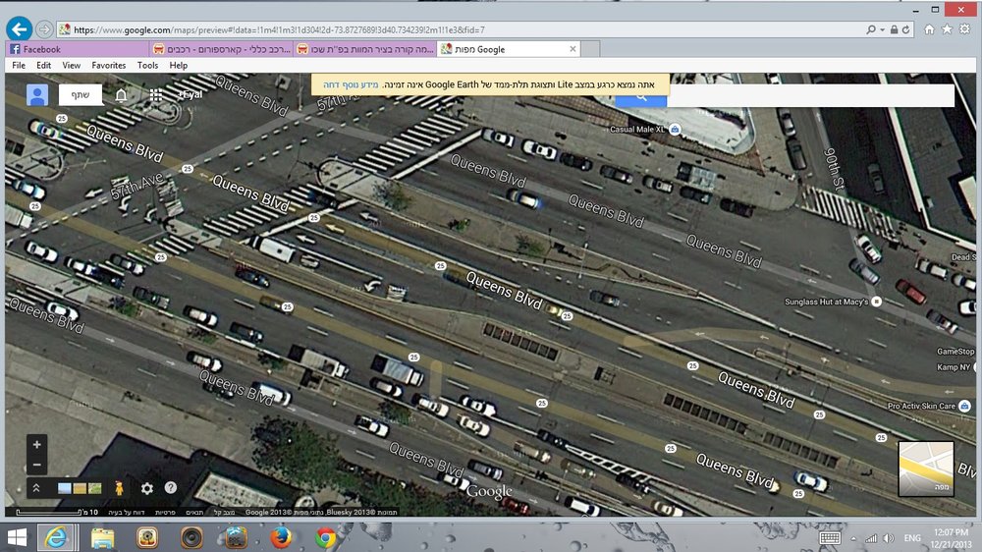Open the Help menu
Screen dimensions: 982x552
pyautogui.click(x=179, y=65)
